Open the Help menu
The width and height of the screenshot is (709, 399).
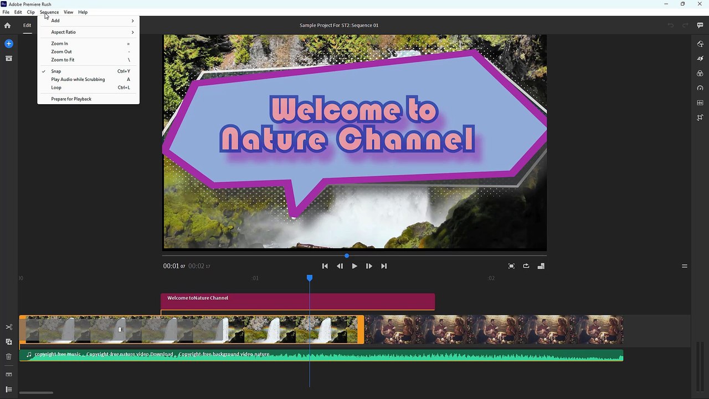(83, 12)
